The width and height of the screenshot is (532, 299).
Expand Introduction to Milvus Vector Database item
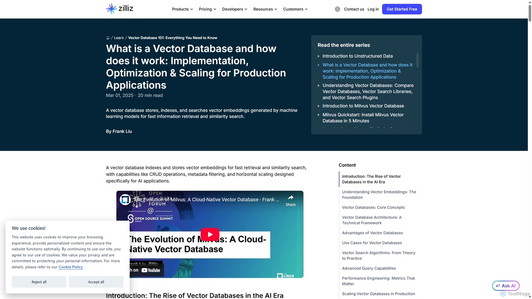click(319, 106)
